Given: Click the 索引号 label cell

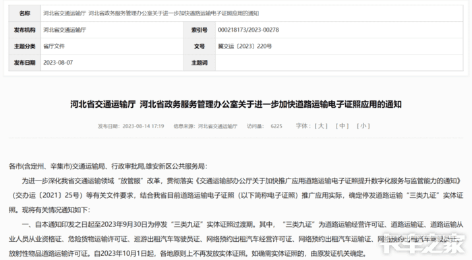Looking at the screenshot, I should click(x=200, y=30).
